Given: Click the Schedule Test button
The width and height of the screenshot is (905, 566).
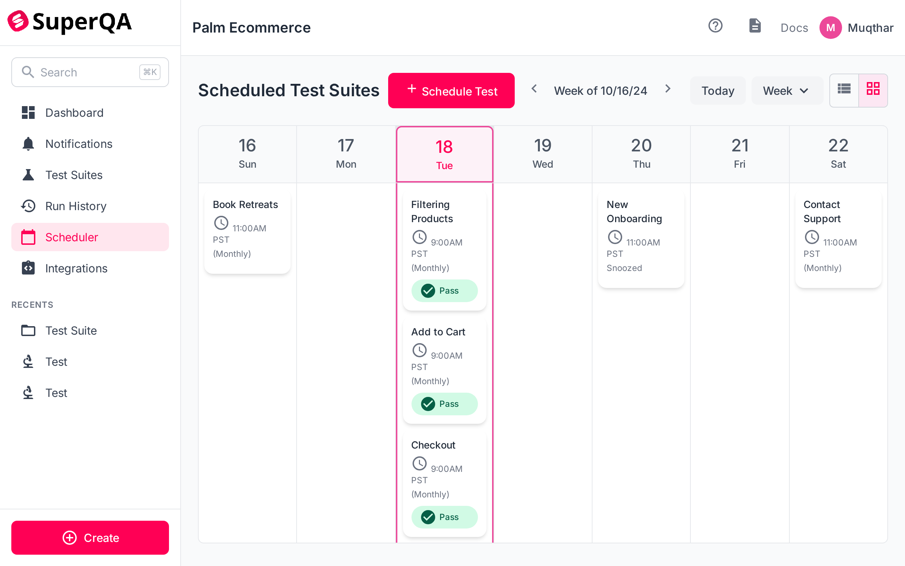Looking at the screenshot, I should tap(451, 91).
